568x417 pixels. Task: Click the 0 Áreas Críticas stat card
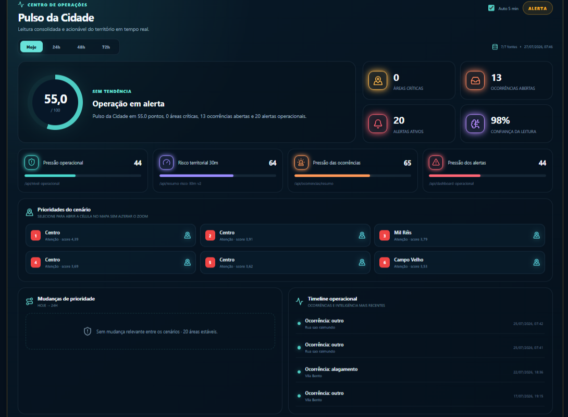409,80
